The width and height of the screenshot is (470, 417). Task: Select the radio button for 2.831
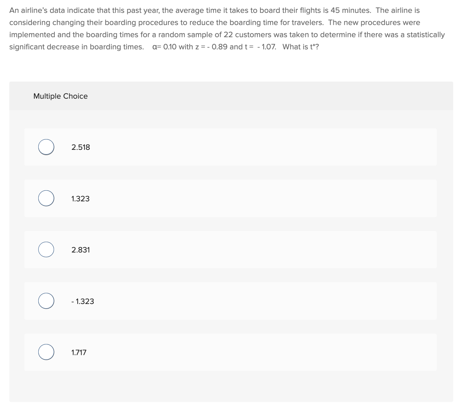pyautogui.click(x=46, y=249)
